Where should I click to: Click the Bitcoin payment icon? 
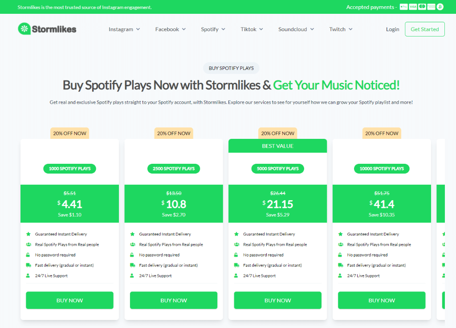pyautogui.click(x=440, y=7)
